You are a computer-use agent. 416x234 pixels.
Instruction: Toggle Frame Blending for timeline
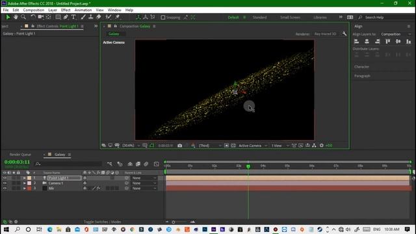coord(138,164)
